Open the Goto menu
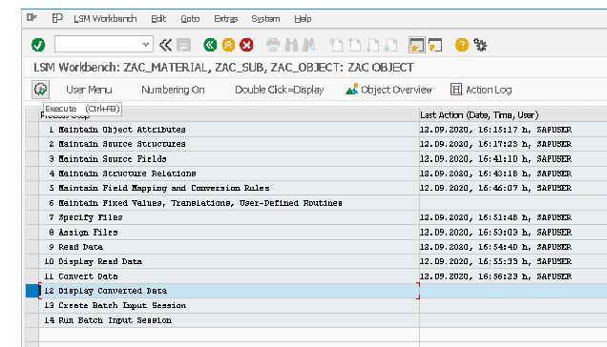Screen dimensions: 607x347 pyautogui.click(x=190, y=18)
